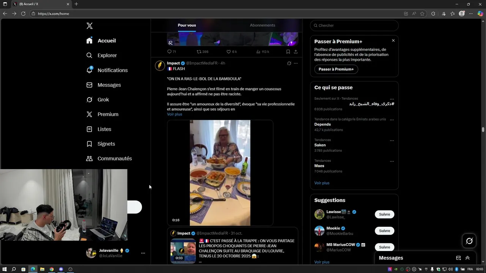This screenshot has width=486, height=273.
Task: Open Windows taskbar search
Action: pyautogui.click(x=14, y=269)
